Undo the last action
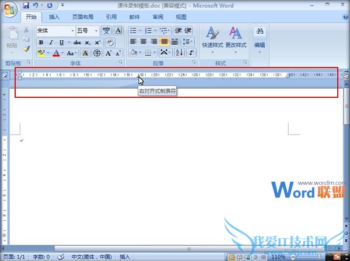The width and height of the screenshot is (350, 261). click(36, 5)
